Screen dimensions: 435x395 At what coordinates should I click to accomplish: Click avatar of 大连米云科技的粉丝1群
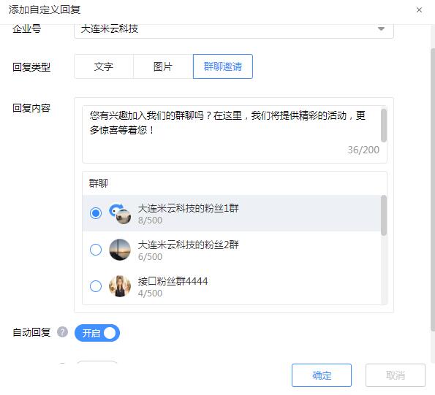pos(120,214)
